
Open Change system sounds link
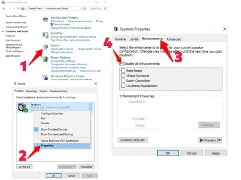coord(89,49)
